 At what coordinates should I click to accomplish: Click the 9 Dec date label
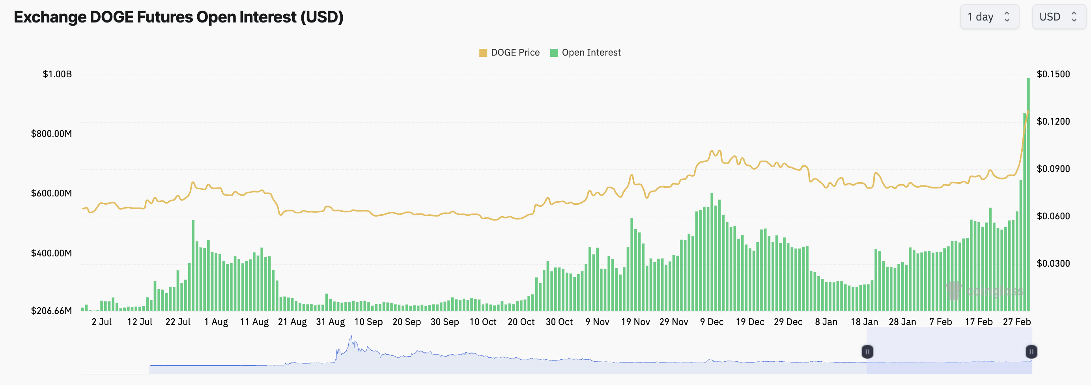712,322
